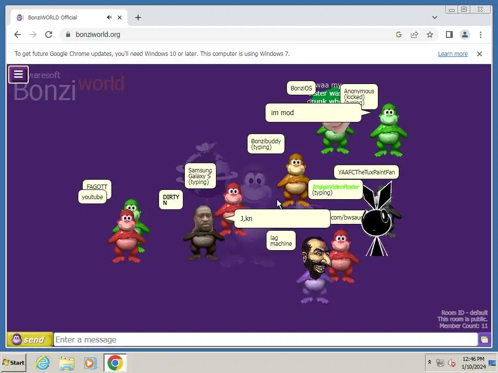
Task: Launch Internet Explorer from the taskbar
Action: coord(43,362)
